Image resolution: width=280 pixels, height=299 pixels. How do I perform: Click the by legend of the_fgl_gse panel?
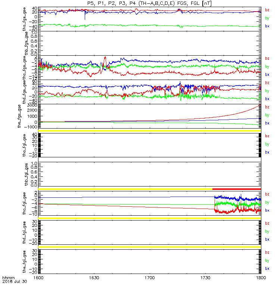267,261
